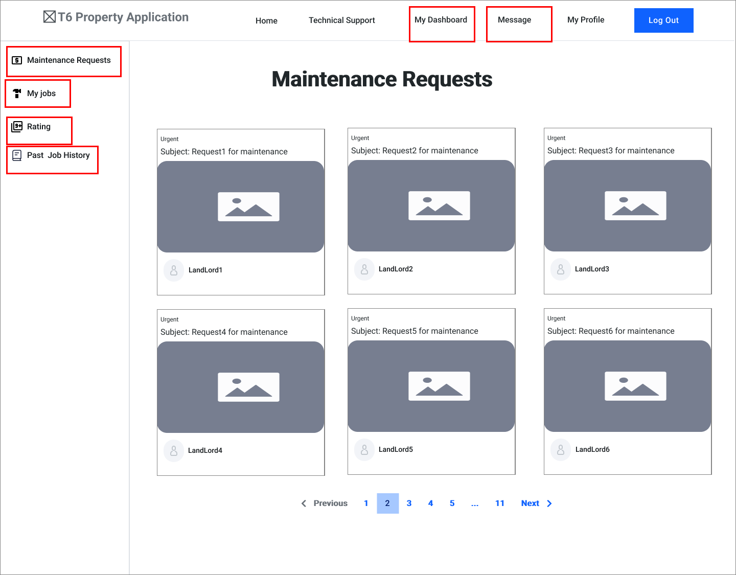736x575 pixels.
Task: Click LandLord5 avatar icon
Action: 364,449
